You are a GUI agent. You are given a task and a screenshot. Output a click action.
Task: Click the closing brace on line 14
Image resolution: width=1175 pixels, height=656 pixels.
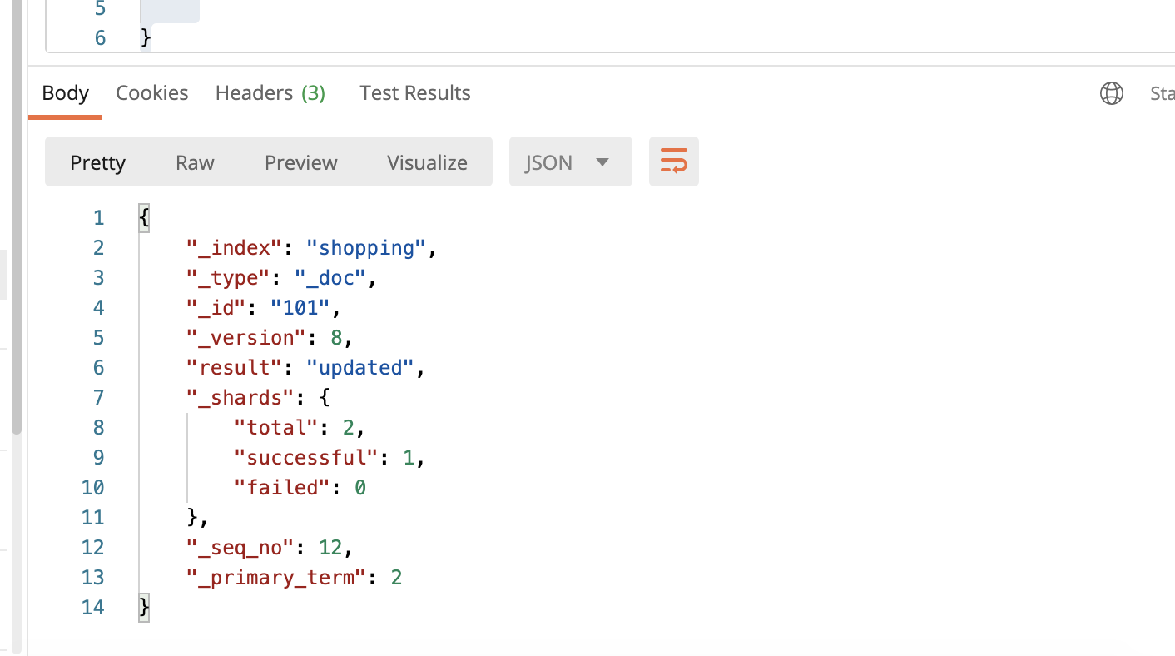tap(145, 608)
